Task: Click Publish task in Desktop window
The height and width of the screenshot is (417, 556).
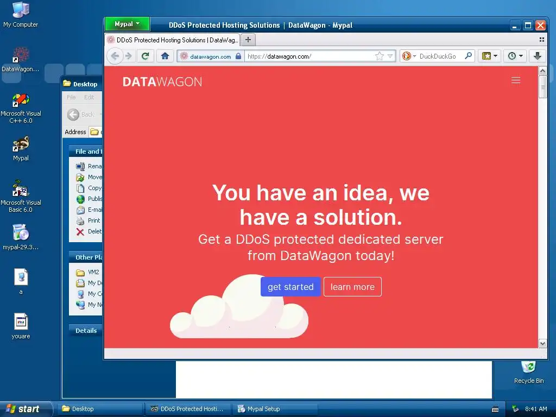Action: point(89,199)
